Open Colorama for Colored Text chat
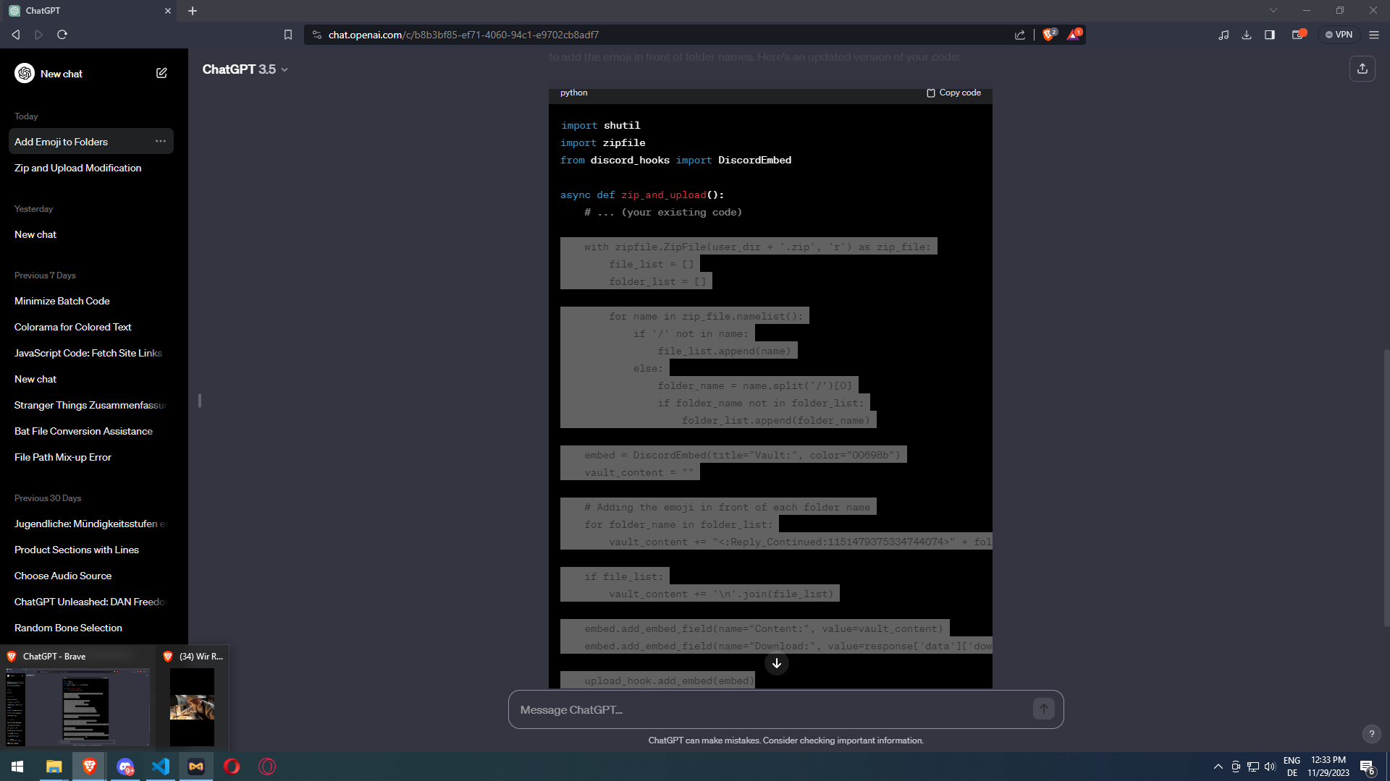This screenshot has width=1390, height=781. pyautogui.click(x=72, y=327)
